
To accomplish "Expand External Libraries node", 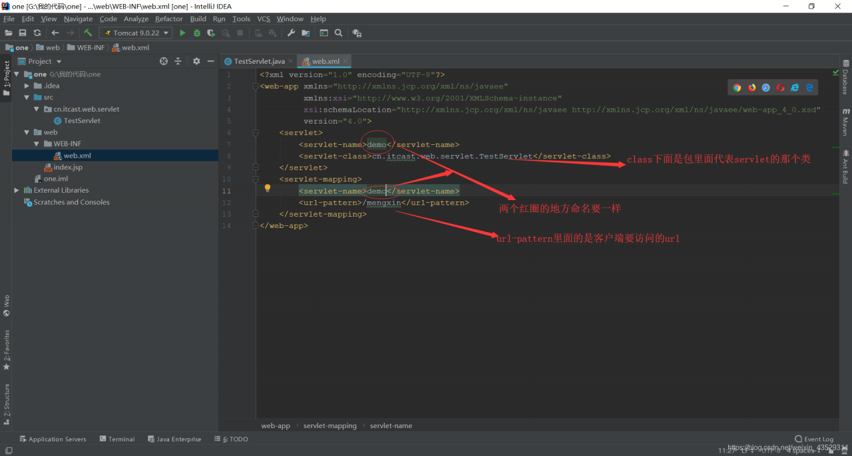I will coord(17,190).
